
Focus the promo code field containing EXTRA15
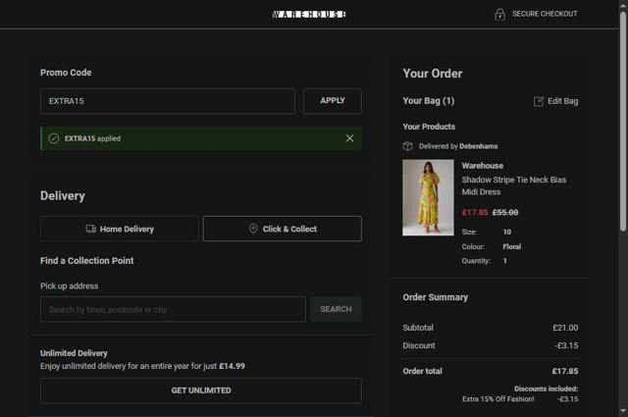pyautogui.click(x=168, y=101)
